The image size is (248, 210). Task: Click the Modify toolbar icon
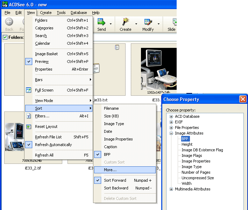pos(148,22)
